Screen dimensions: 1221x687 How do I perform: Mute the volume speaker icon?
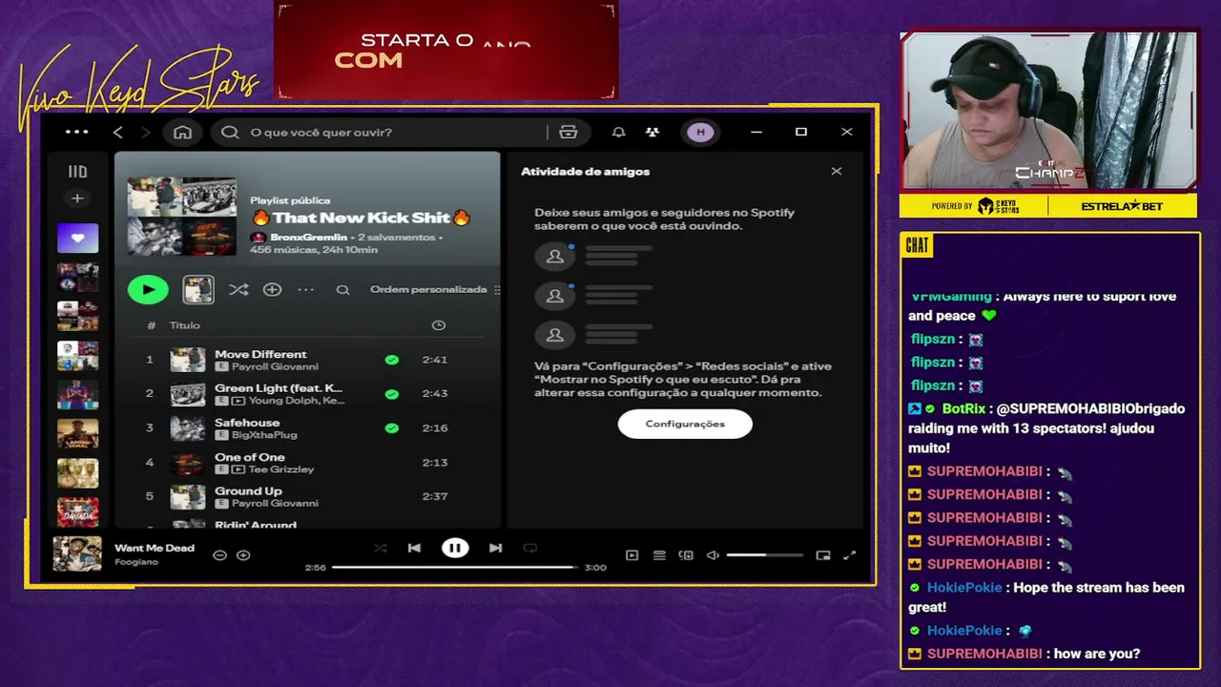click(x=712, y=555)
